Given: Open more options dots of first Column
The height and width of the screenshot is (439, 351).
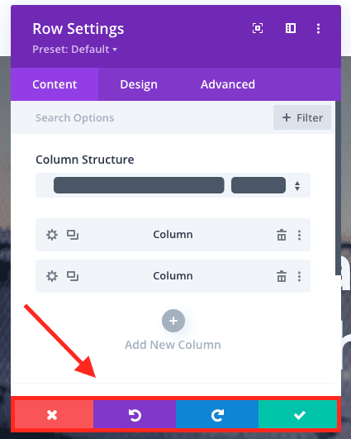Looking at the screenshot, I should pyautogui.click(x=299, y=235).
